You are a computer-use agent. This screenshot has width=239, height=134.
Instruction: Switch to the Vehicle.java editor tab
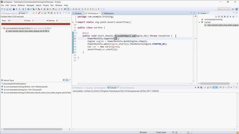[x=108, y=13]
